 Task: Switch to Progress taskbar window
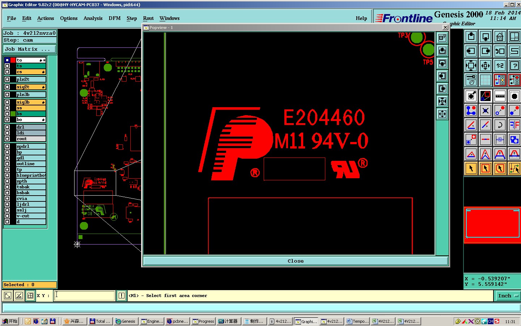pos(204,321)
